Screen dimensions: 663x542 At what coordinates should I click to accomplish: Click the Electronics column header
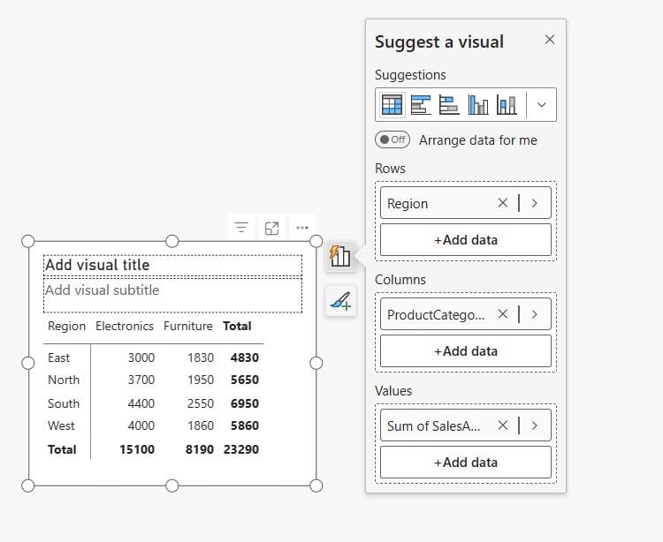125,326
